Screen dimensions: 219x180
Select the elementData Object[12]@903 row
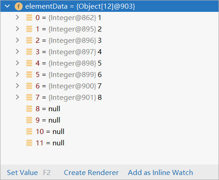pos(109,6)
